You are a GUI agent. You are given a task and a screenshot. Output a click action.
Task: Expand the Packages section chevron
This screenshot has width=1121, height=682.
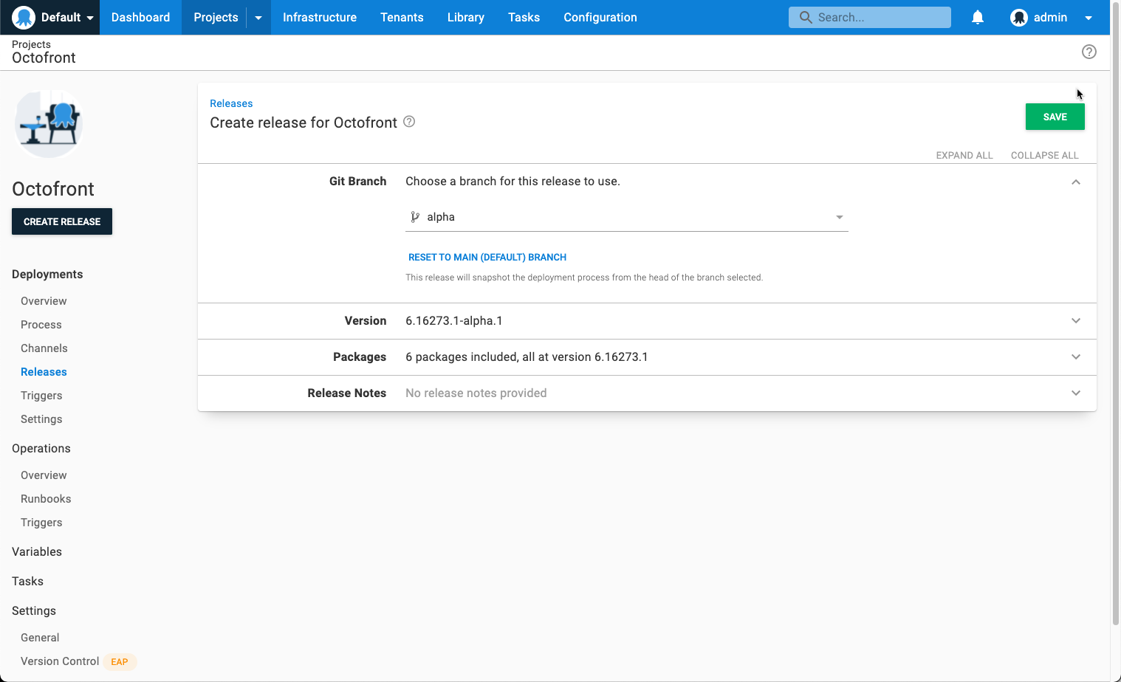click(x=1076, y=356)
